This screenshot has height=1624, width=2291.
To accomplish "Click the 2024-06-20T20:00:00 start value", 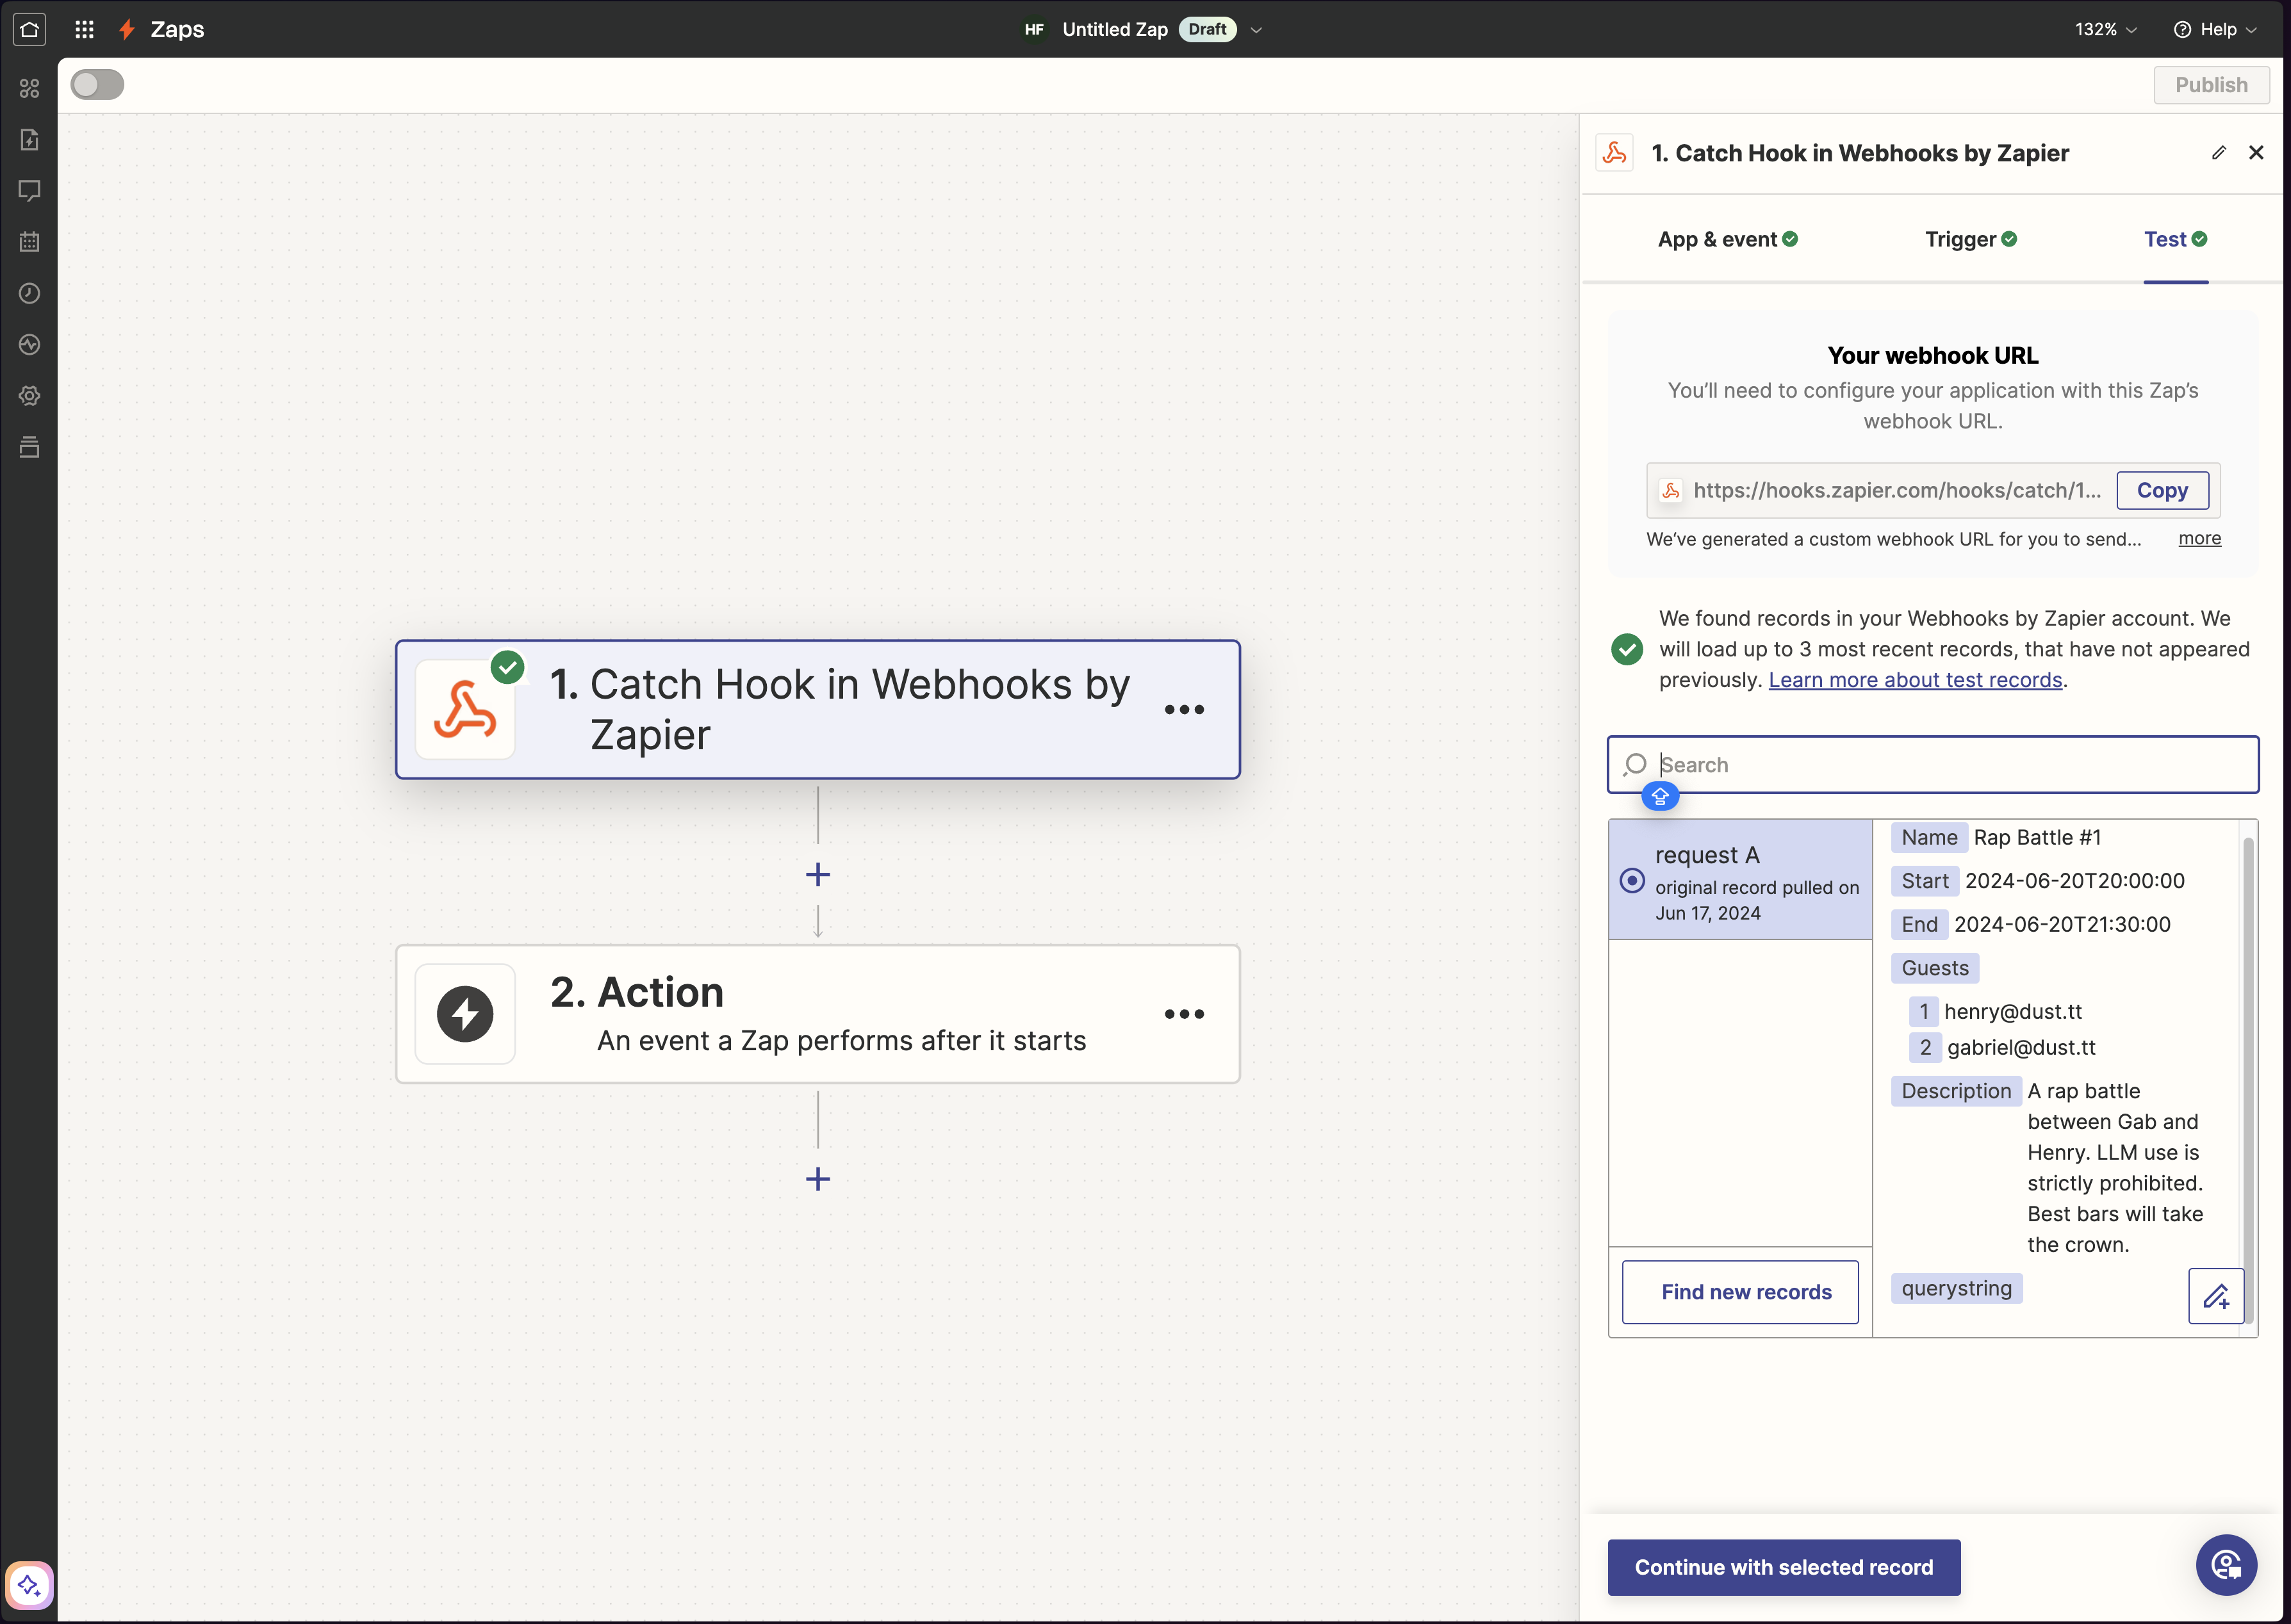I will (x=2074, y=881).
